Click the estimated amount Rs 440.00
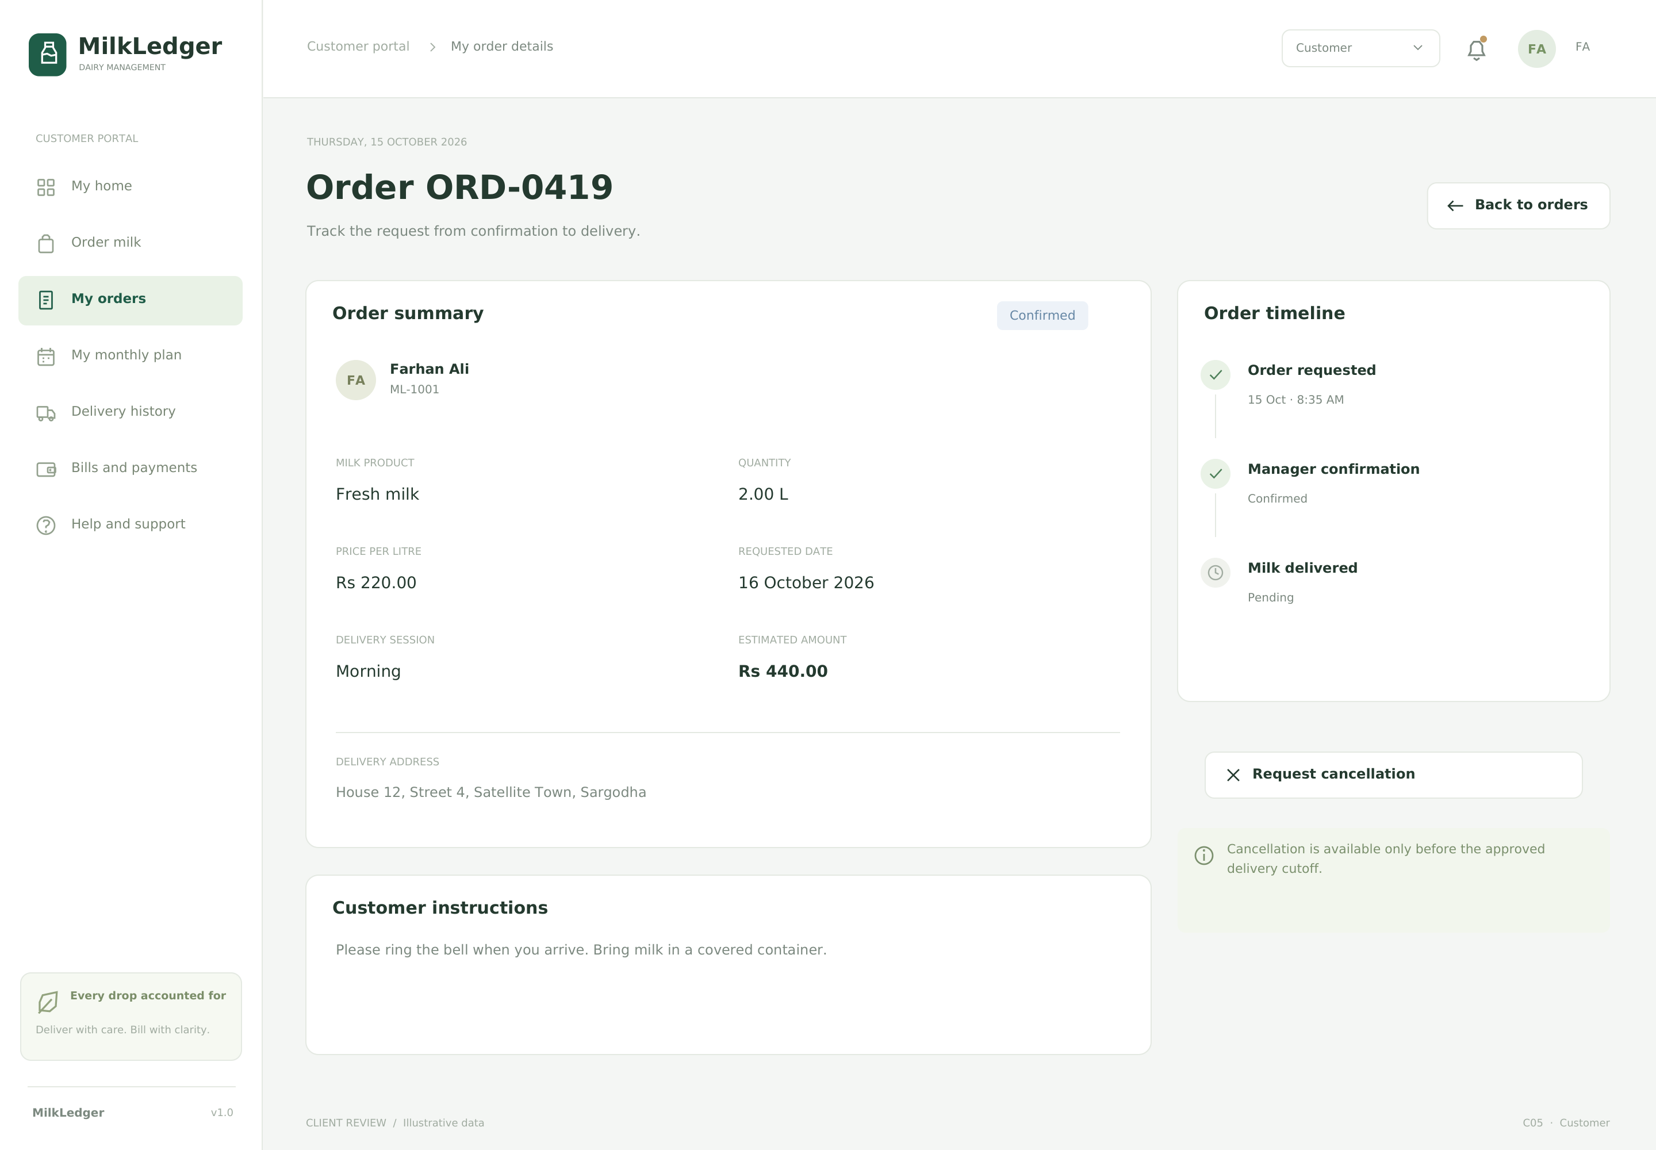This screenshot has height=1150, width=1656. [x=783, y=672]
